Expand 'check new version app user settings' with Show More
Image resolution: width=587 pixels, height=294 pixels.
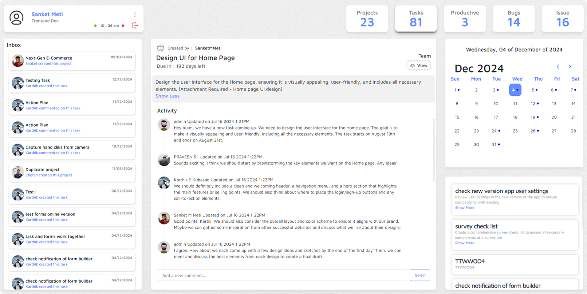coord(464,208)
